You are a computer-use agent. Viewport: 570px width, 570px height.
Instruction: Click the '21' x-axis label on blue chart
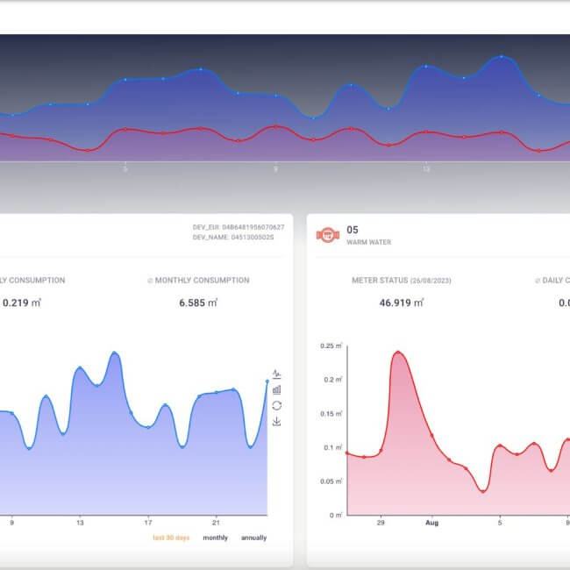[x=216, y=523]
